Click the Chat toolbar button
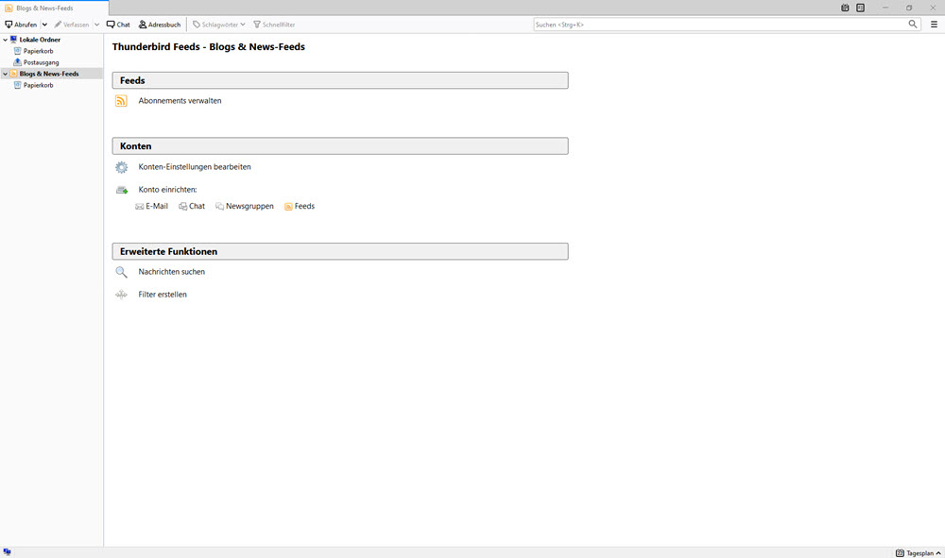Screen dimensions: 945x558 pos(118,25)
